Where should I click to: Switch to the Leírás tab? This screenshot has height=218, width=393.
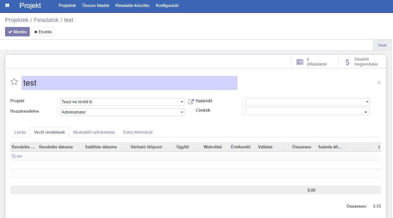[x=20, y=132]
